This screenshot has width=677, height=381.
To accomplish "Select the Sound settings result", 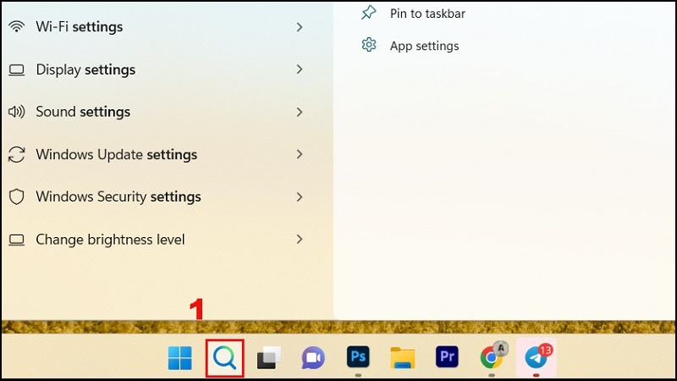I will point(82,112).
